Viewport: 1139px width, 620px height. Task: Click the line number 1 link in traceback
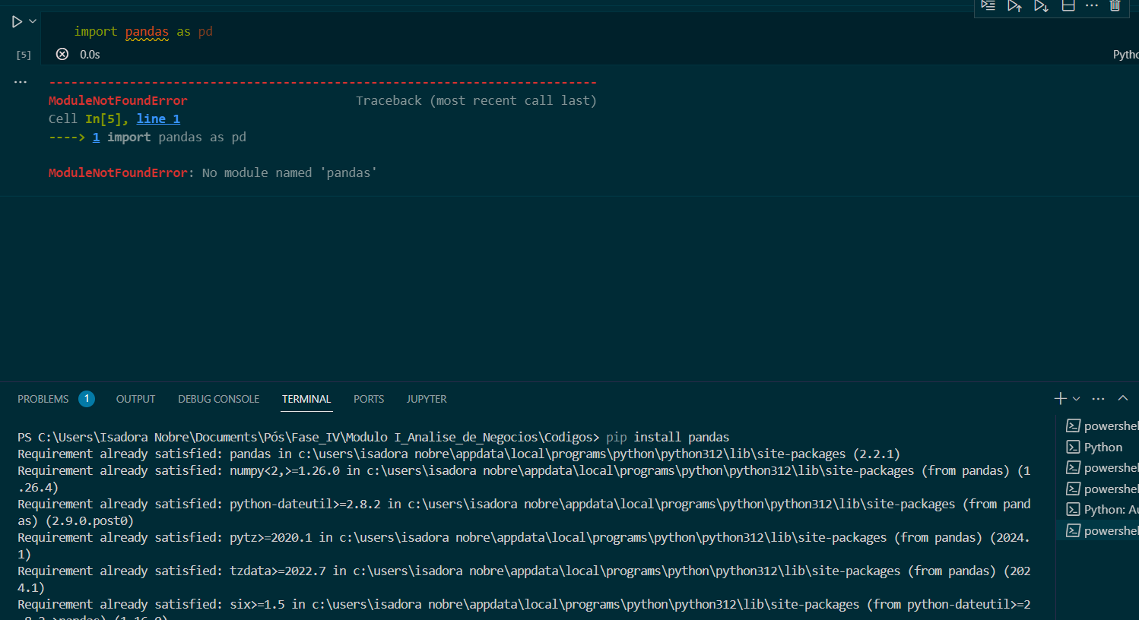click(x=96, y=137)
